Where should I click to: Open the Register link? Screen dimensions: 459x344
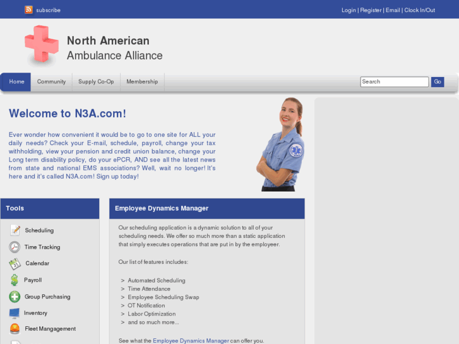[371, 10]
